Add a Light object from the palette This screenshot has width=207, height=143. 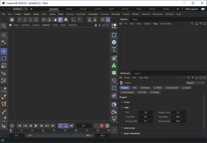(x=114, y=105)
